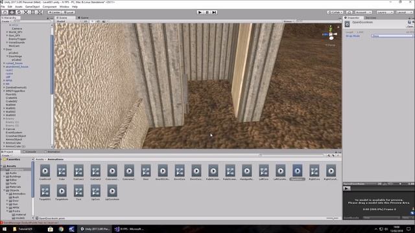This screenshot has width=415, height=233.
Task: Open the Collab dropdown
Action: coord(335,12)
